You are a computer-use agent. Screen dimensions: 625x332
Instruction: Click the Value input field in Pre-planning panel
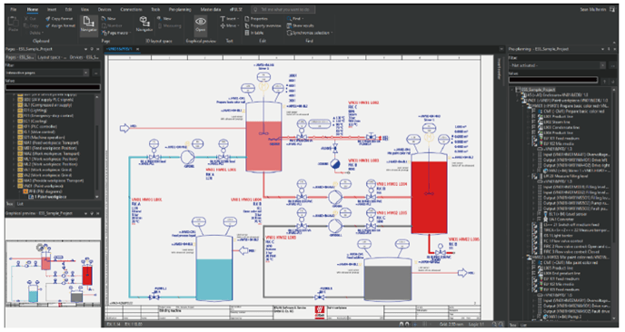(553, 80)
